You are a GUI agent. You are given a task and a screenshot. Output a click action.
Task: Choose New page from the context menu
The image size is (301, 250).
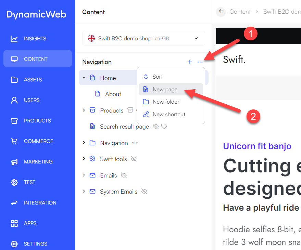[165, 89]
